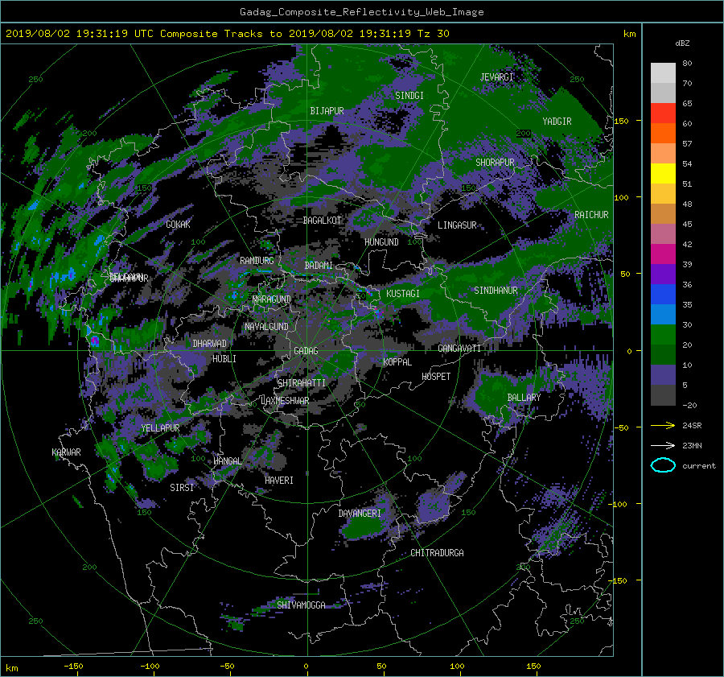
Task: Click the NAVALGUND city label
Action: pyautogui.click(x=266, y=326)
